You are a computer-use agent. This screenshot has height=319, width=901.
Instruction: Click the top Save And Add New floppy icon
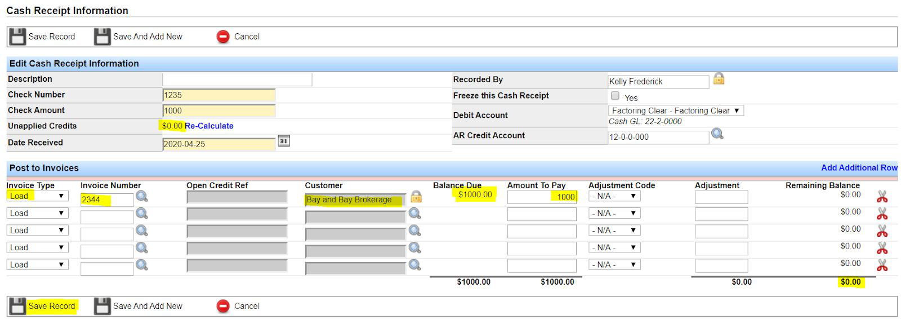pyautogui.click(x=102, y=37)
